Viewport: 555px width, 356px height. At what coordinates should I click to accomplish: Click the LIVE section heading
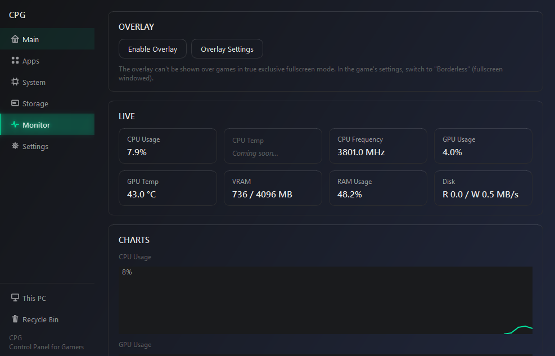(x=127, y=116)
